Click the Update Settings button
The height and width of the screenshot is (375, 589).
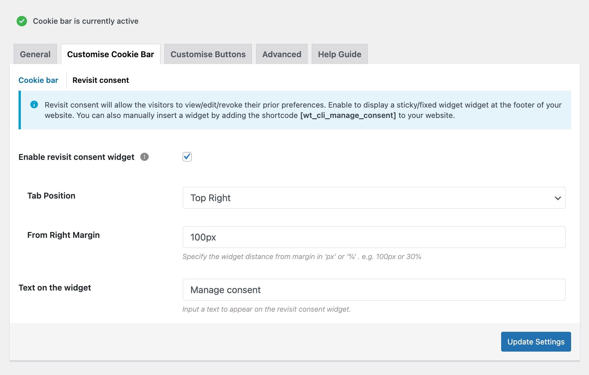pyautogui.click(x=536, y=342)
